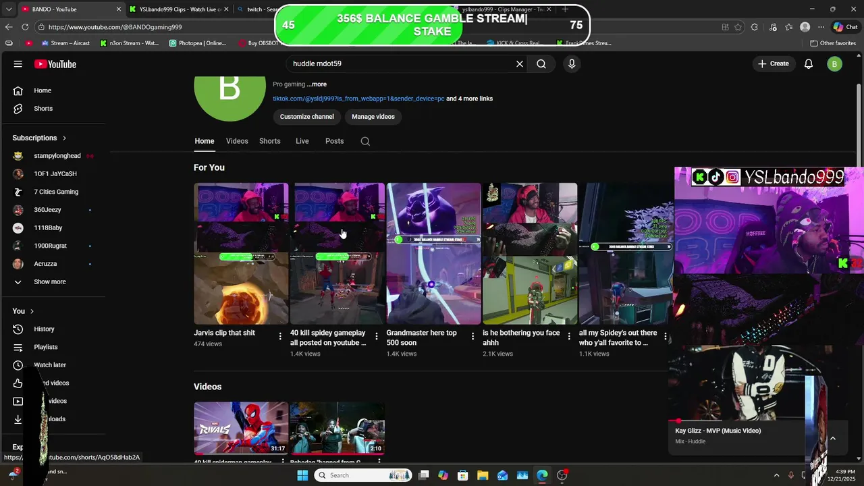Image resolution: width=864 pixels, height=486 pixels.
Task: Click the Customize channel button
Action: [x=307, y=117]
